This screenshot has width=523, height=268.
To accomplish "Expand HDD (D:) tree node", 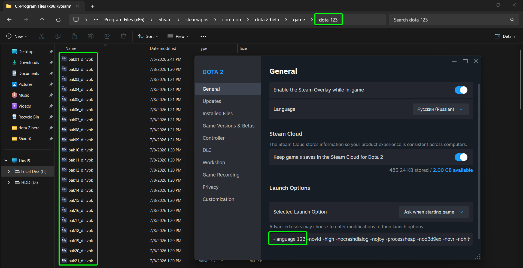I will 9,182.
